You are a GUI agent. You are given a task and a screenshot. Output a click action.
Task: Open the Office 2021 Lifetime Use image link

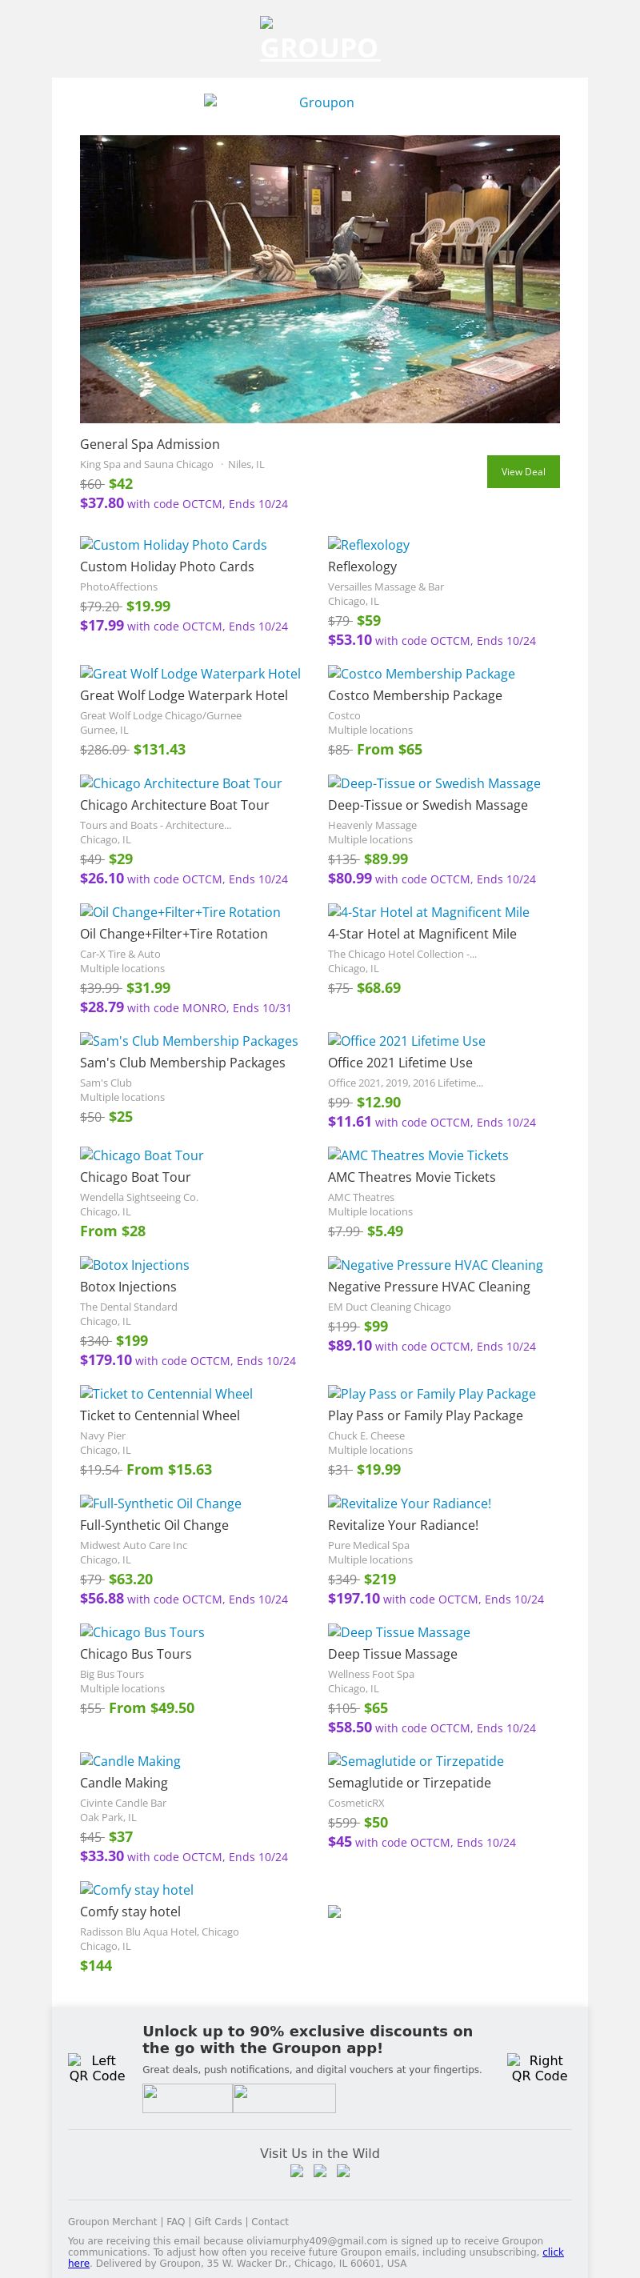tap(406, 1041)
